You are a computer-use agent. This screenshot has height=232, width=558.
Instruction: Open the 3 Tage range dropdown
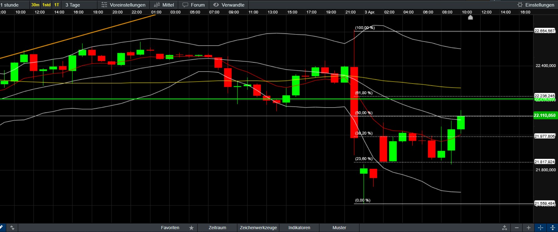click(80, 5)
